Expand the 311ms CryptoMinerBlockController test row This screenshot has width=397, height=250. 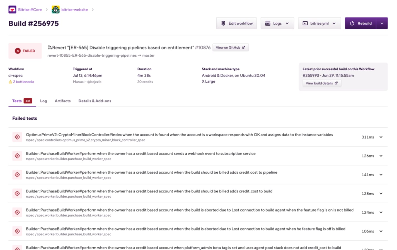coord(381,137)
